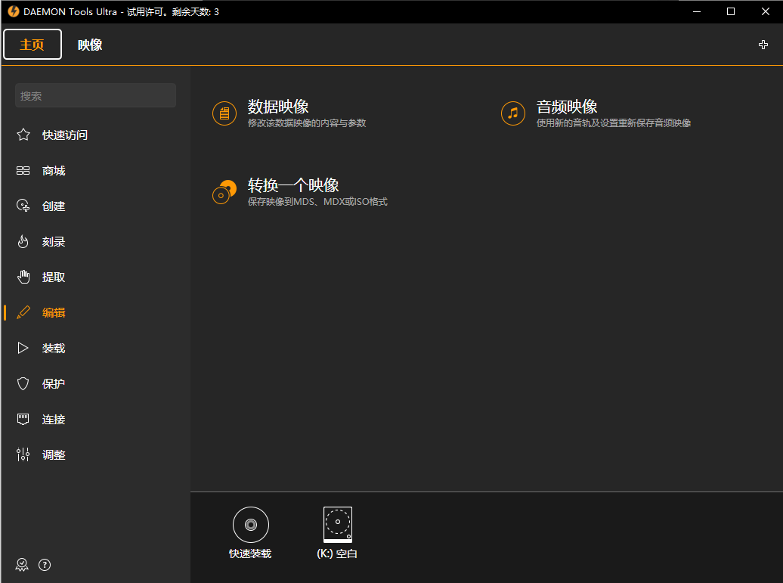The width and height of the screenshot is (783, 583).
Task: Open the 调整 (Tweak) section
Action: pyautogui.click(x=53, y=454)
